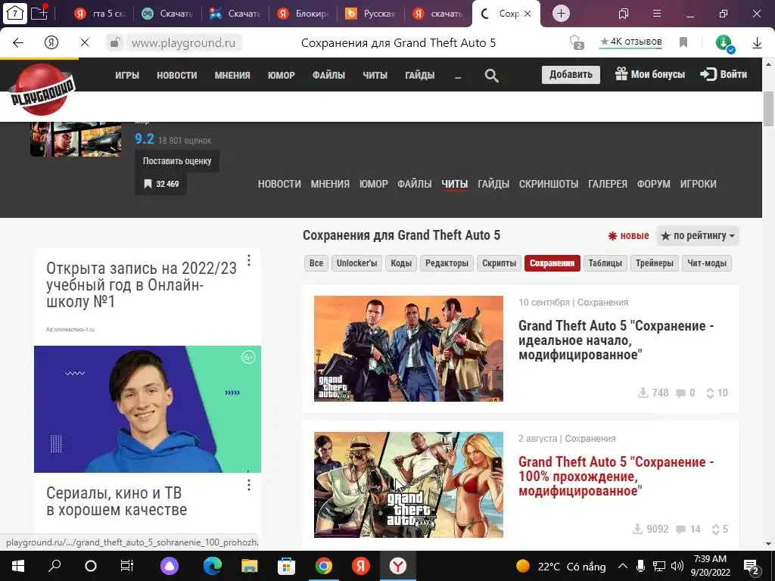Select the Таблицы filter chip
This screenshot has width=775, height=581.
point(605,263)
